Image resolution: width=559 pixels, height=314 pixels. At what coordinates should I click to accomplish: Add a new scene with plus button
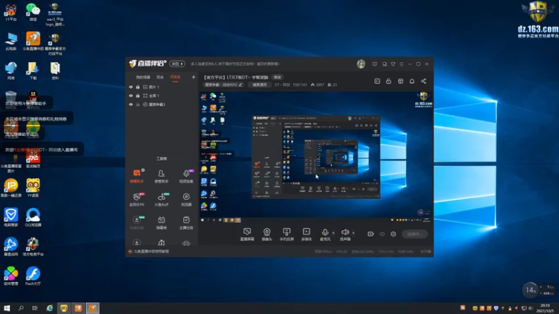(194, 77)
